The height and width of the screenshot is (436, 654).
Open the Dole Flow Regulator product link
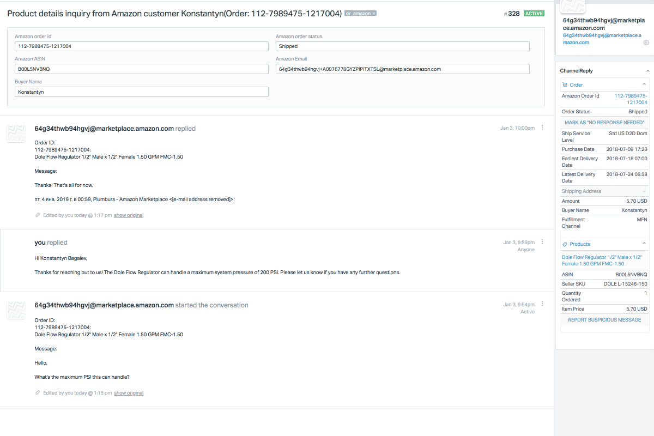(x=602, y=261)
